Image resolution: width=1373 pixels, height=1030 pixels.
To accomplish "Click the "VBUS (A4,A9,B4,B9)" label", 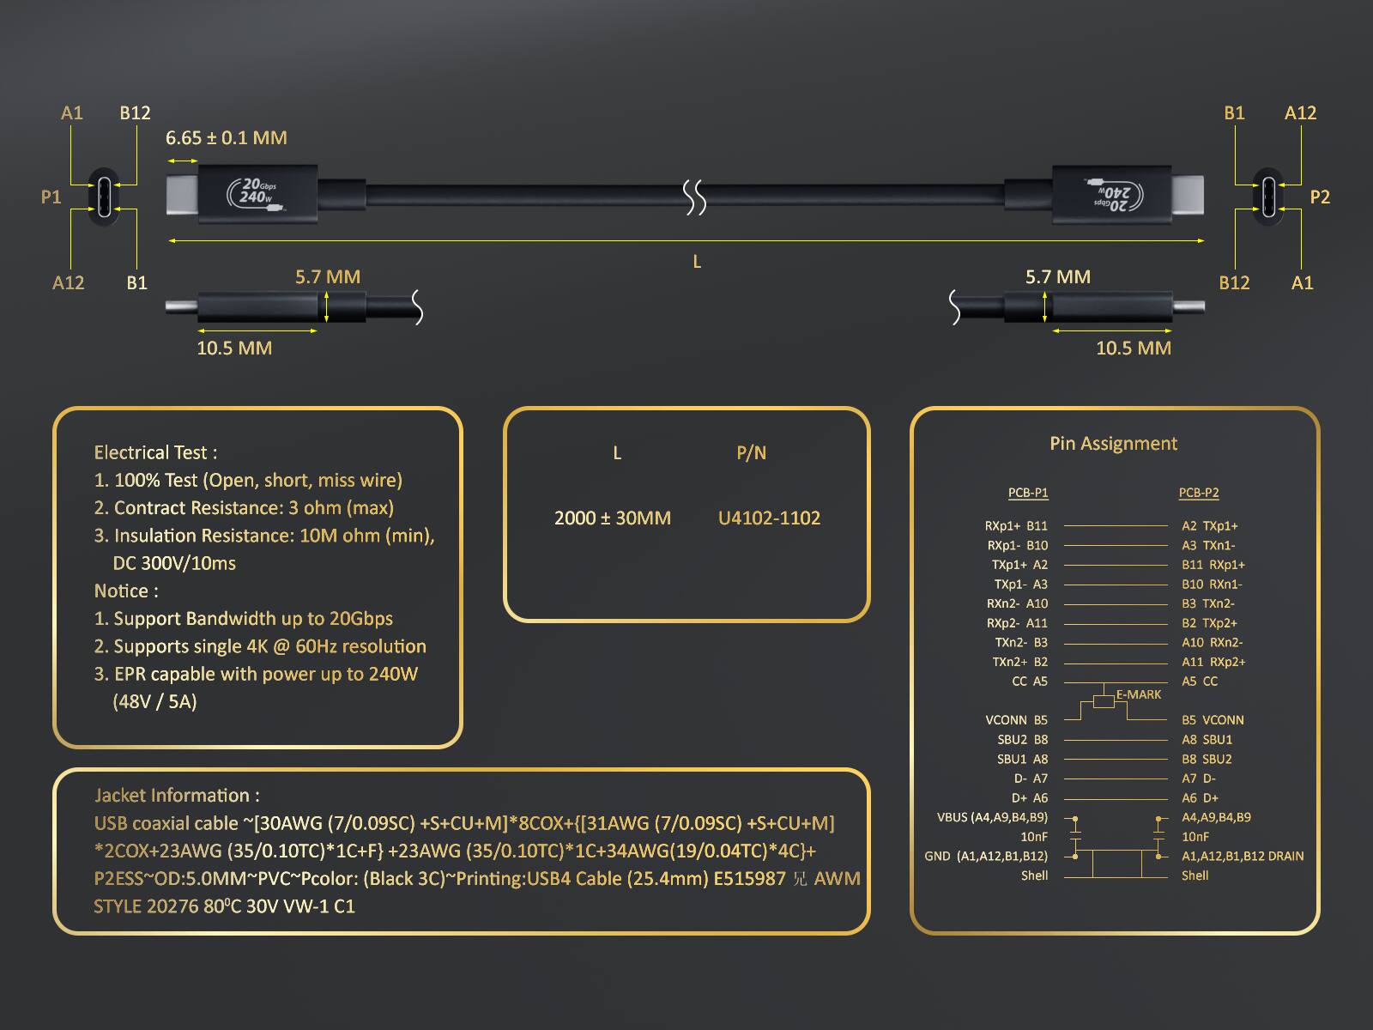I will click(992, 817).
